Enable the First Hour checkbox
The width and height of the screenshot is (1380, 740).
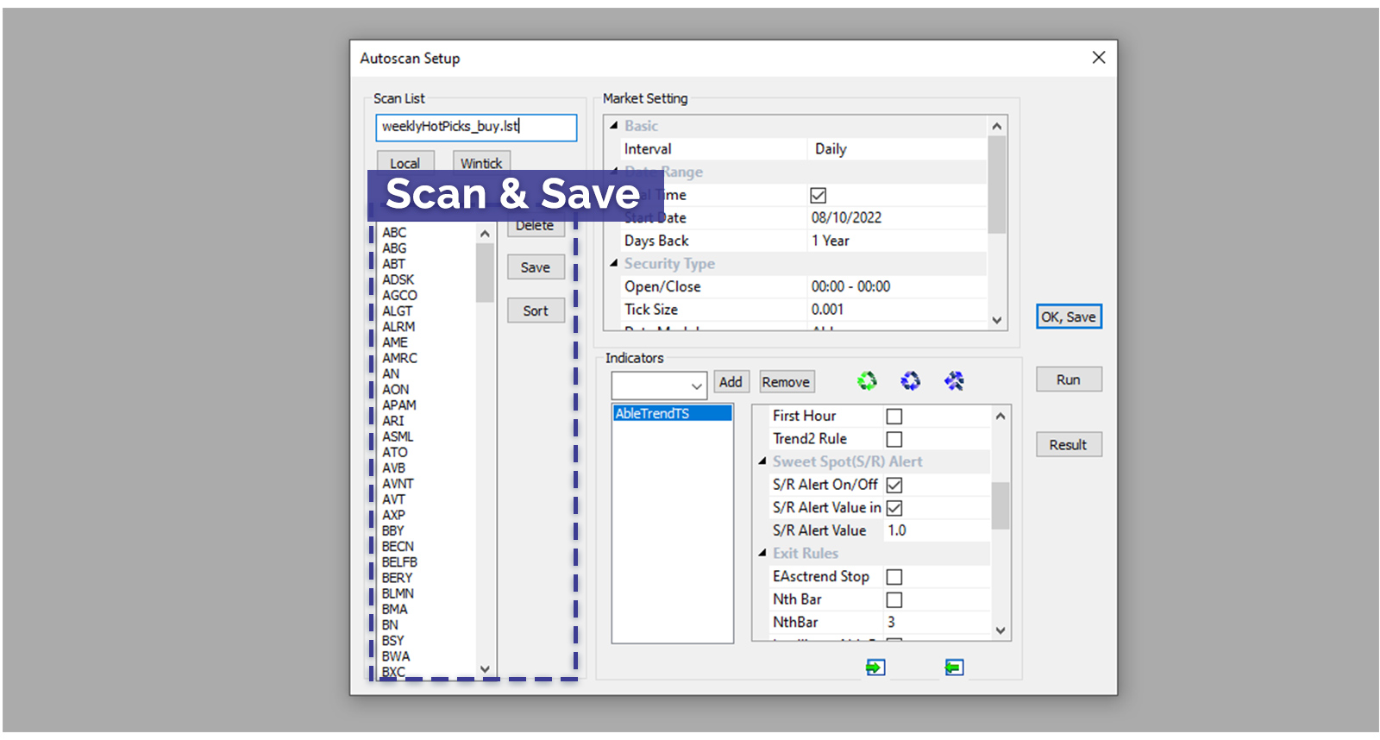(x=894, y=417)
